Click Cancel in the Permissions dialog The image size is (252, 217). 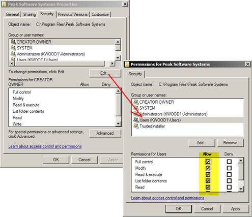207,209
